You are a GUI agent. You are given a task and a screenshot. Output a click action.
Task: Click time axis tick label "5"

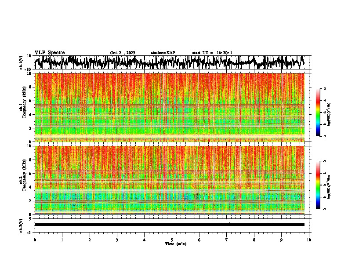click(x=172, y=240)
